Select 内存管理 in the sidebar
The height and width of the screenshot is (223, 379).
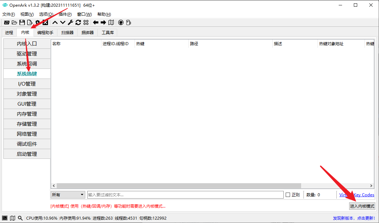point(27,114)
